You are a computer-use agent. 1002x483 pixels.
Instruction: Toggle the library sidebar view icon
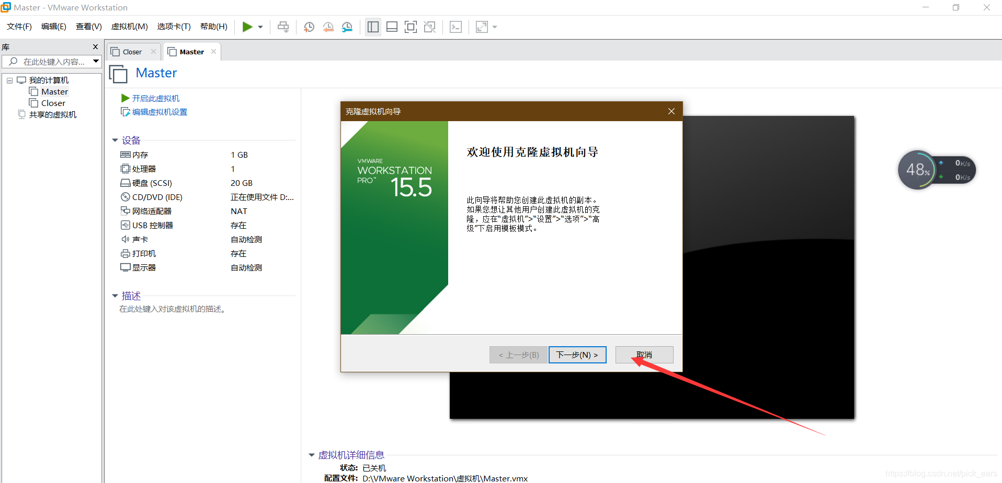coord(373,27)
